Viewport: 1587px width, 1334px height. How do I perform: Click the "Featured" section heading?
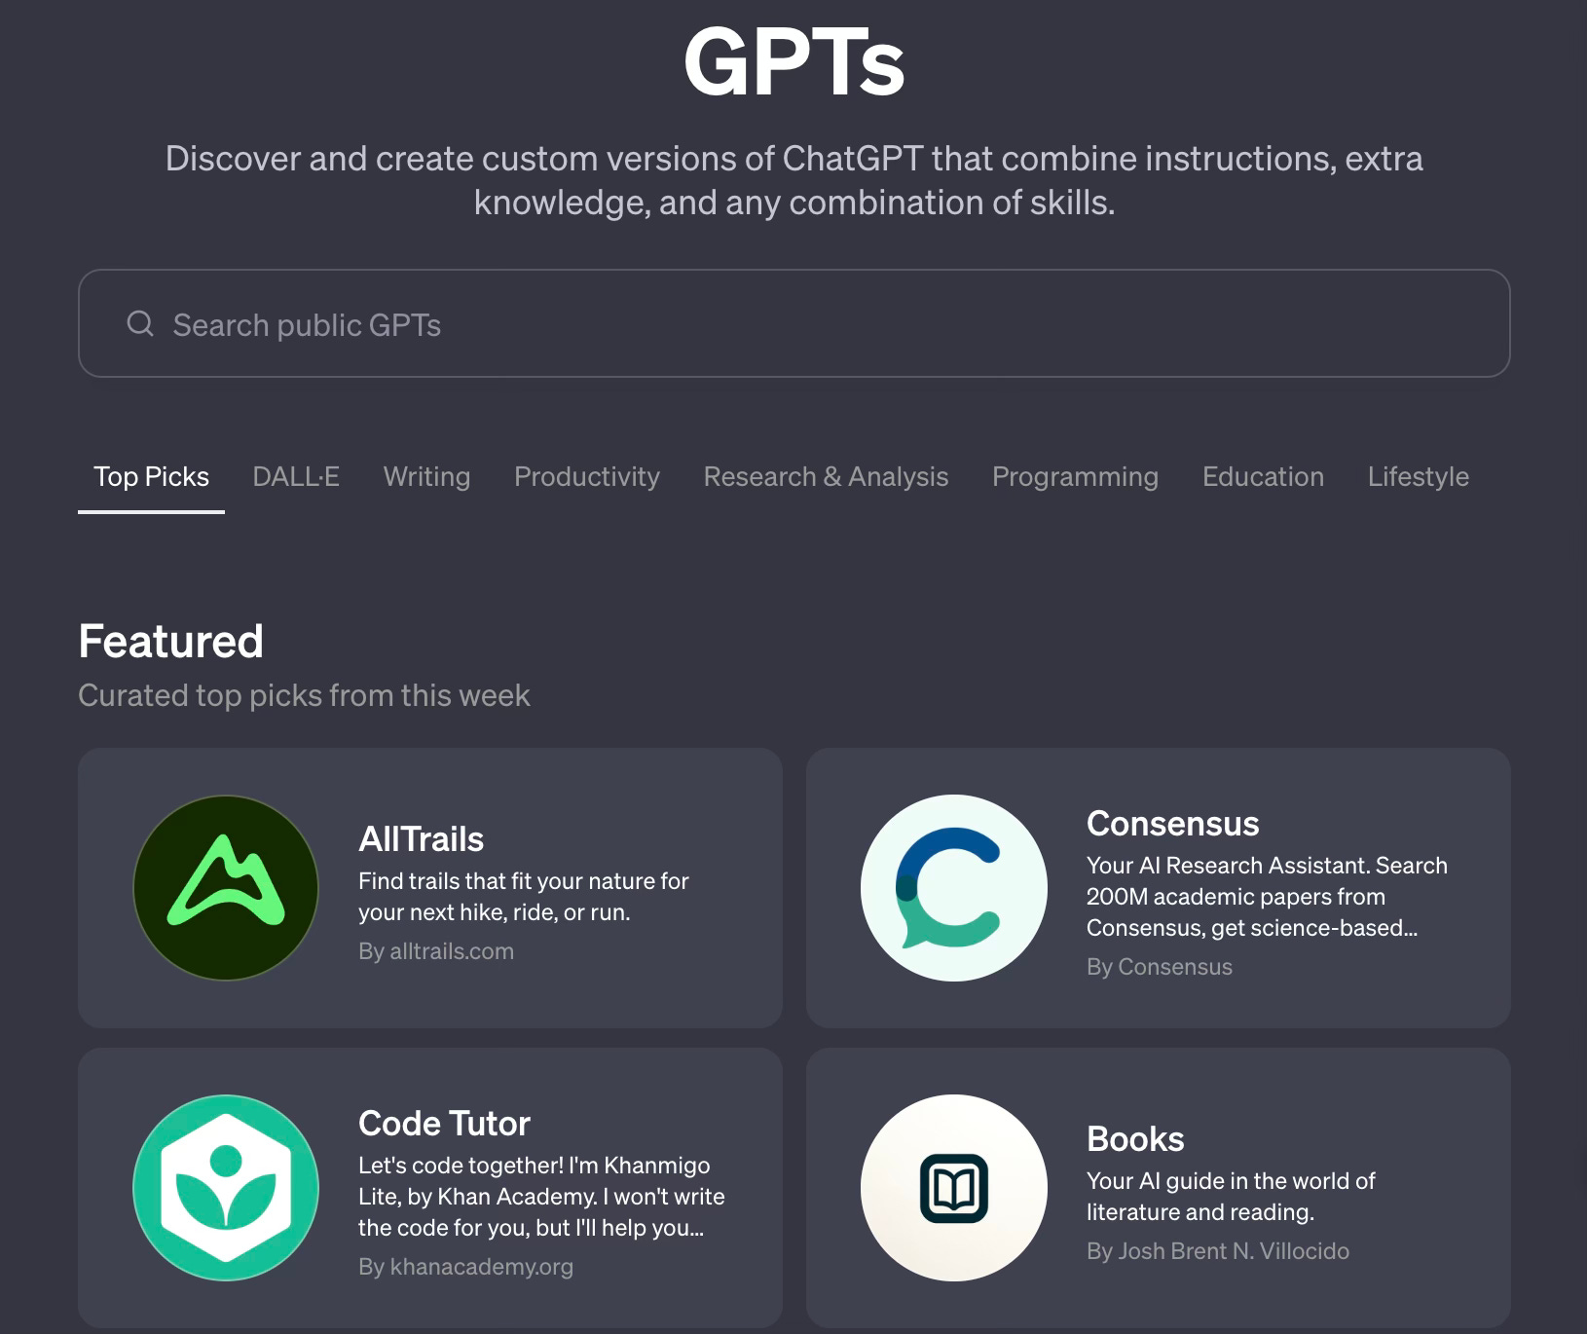pos(170,642)
